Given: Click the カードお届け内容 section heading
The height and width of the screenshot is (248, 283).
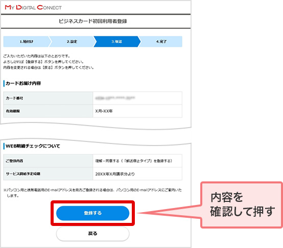Looking at the screenshot, I should pos(23,84).
